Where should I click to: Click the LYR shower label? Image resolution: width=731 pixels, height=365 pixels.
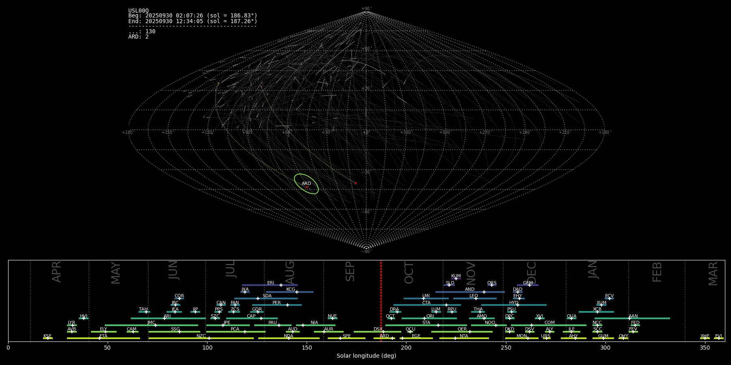pos(71,322)
